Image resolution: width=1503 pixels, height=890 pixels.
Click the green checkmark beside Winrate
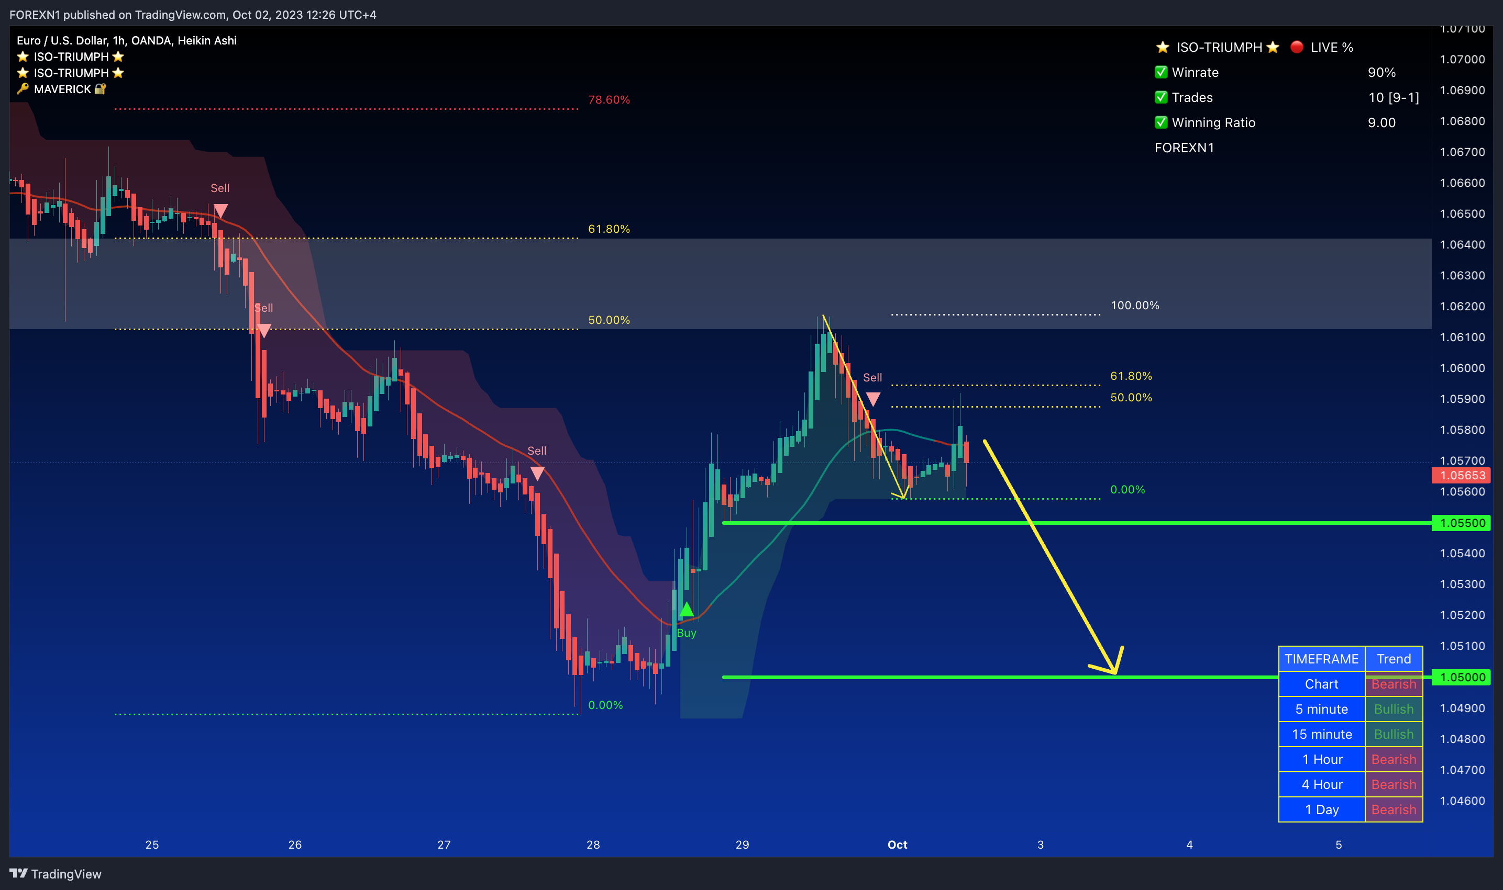point(1161,73)
